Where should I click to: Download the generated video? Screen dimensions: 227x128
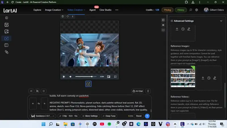coord(73,16)
